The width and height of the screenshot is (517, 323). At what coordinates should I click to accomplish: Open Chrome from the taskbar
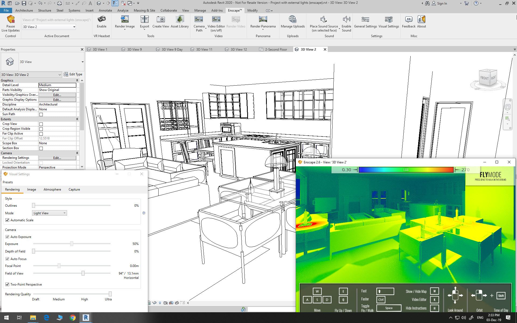click(x=73, y=318)
